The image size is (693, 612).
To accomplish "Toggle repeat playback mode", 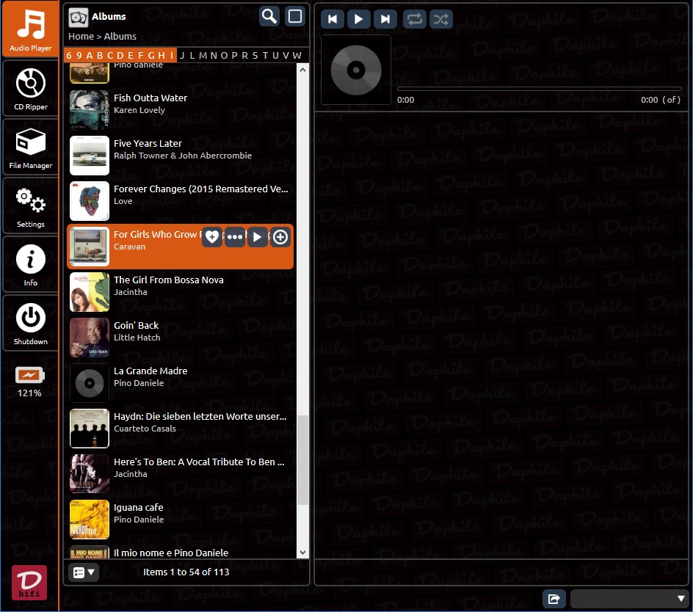I will pos(415,19).
